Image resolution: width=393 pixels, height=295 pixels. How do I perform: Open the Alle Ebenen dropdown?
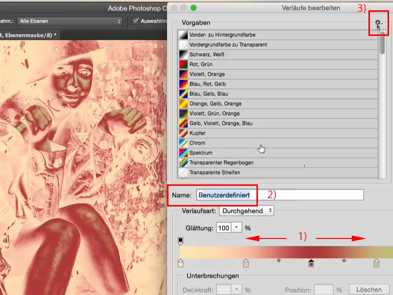(70, 21)
